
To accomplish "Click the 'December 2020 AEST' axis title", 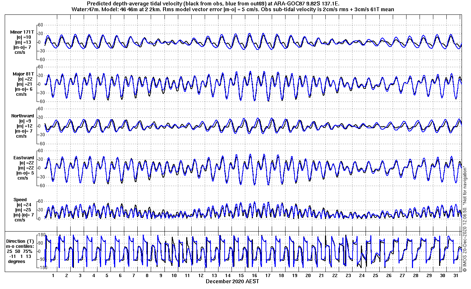I will click(x=232, y=281).
